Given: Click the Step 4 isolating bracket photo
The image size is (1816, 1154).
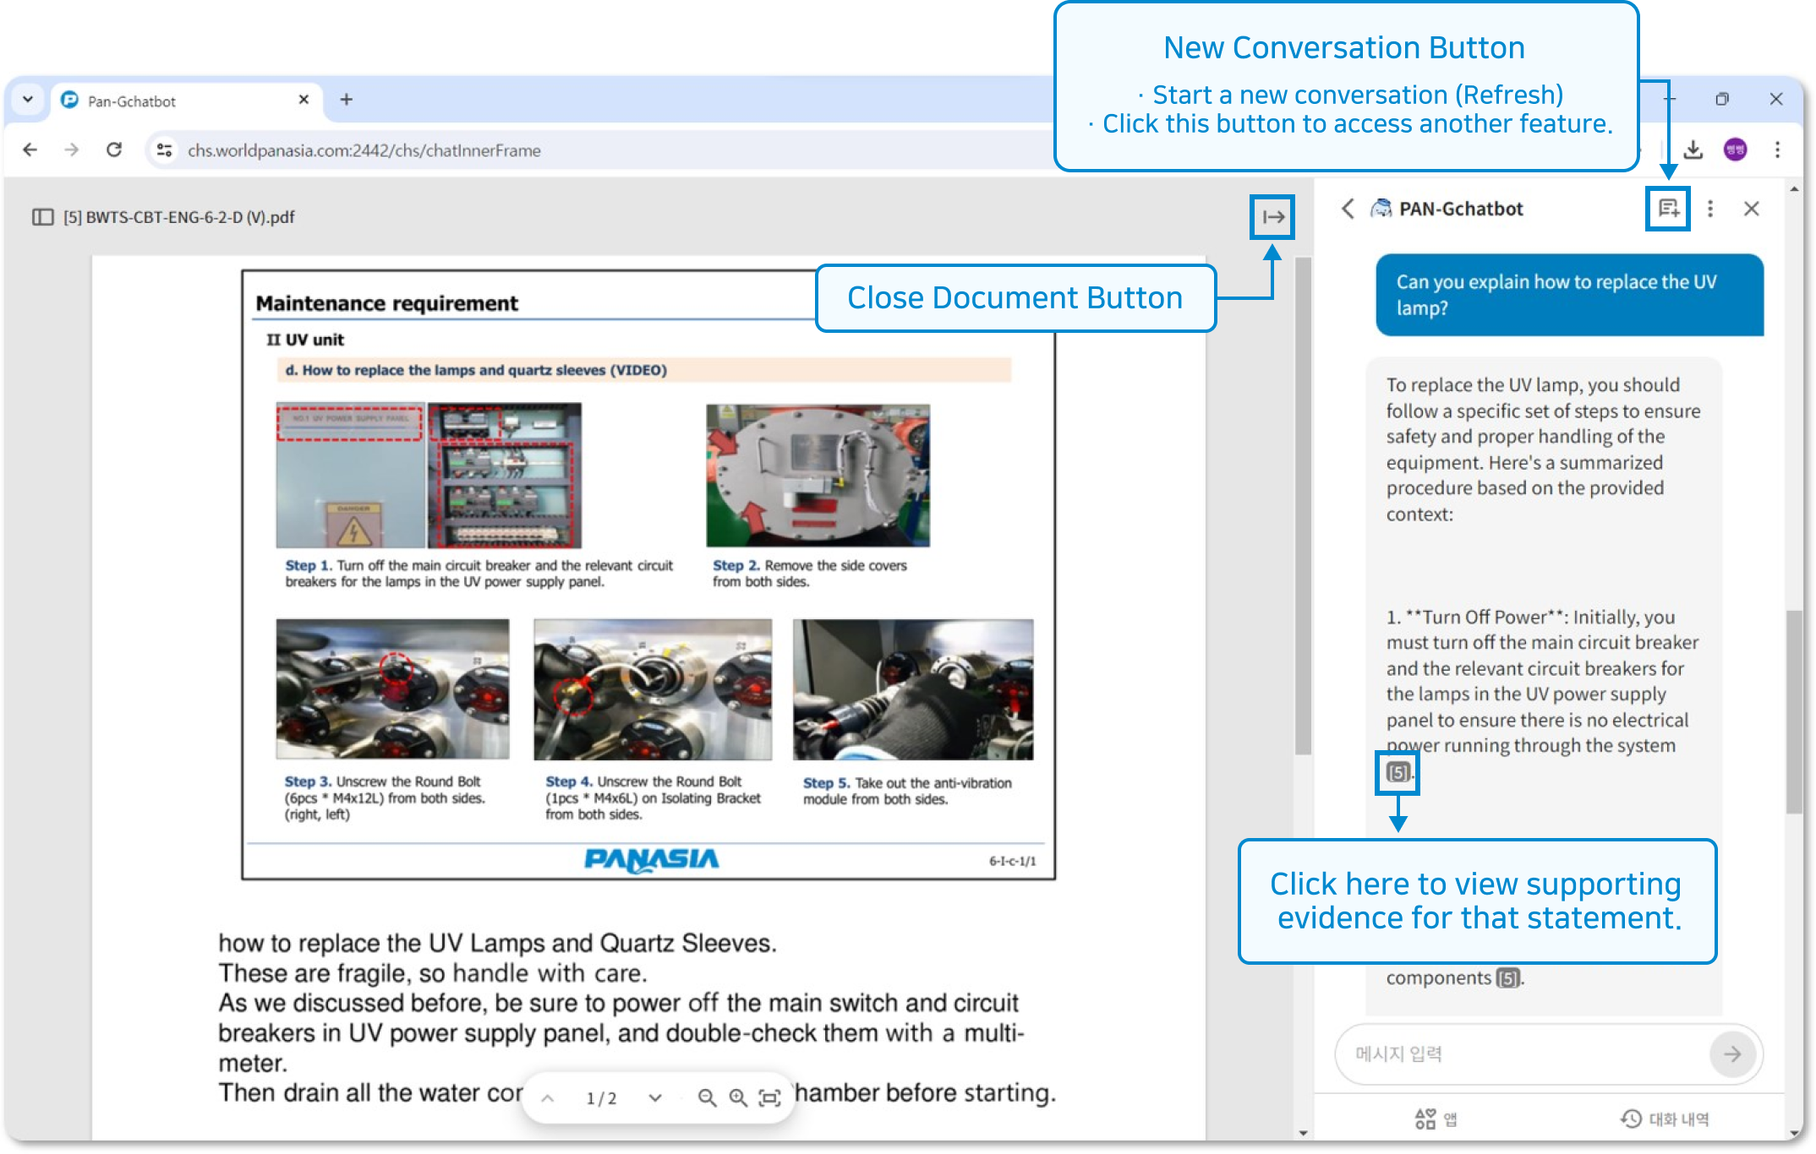Looking at the screenshot, I should pos(653,689).
